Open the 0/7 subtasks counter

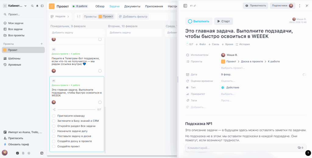pyautogui.click(x=190, y=44)
